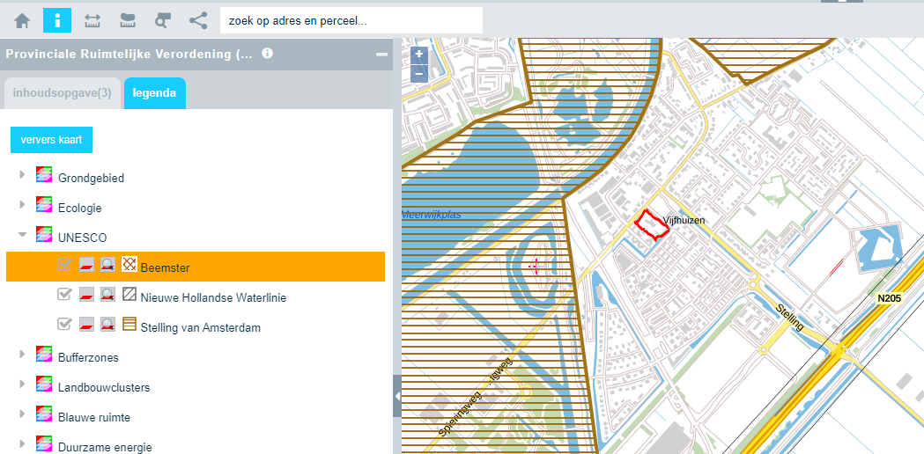Select the info tool in the toolbar

57,19
